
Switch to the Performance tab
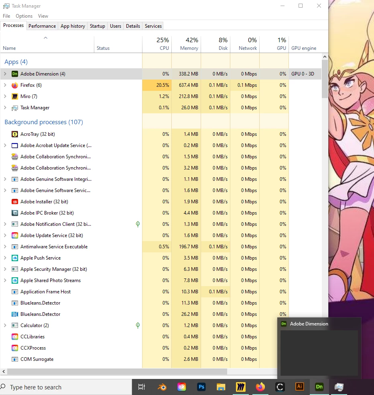coord(42,26)
